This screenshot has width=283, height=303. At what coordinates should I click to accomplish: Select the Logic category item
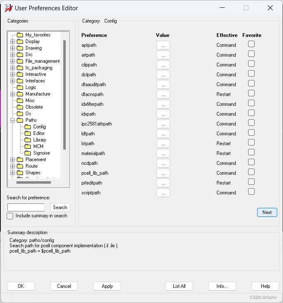[31, 87]
